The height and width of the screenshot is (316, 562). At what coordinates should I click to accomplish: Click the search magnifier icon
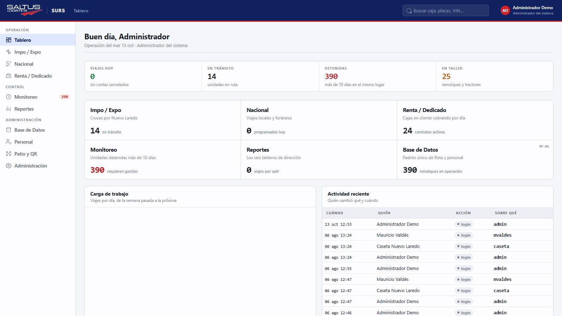409,11
